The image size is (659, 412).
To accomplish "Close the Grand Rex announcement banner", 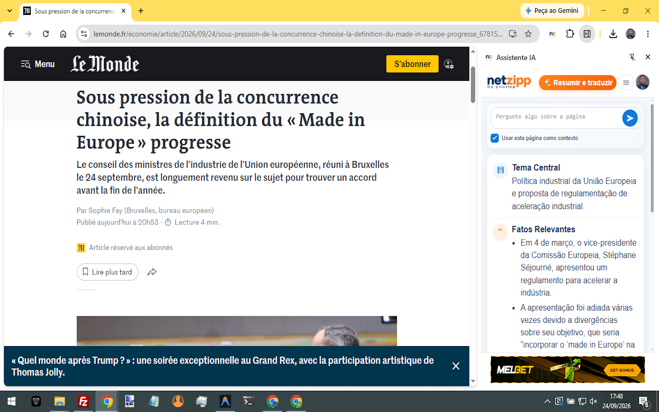I will [456, 366].
